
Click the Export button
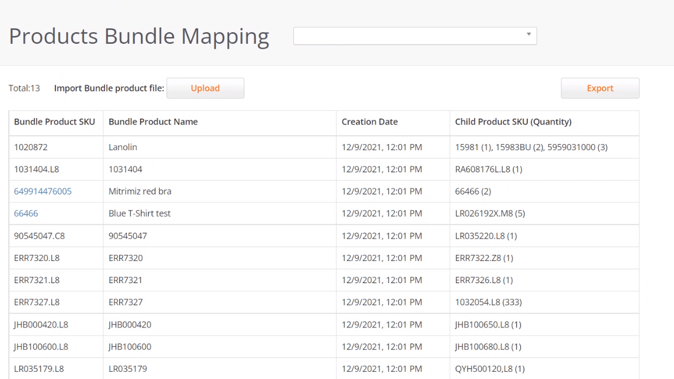point(600,88)
